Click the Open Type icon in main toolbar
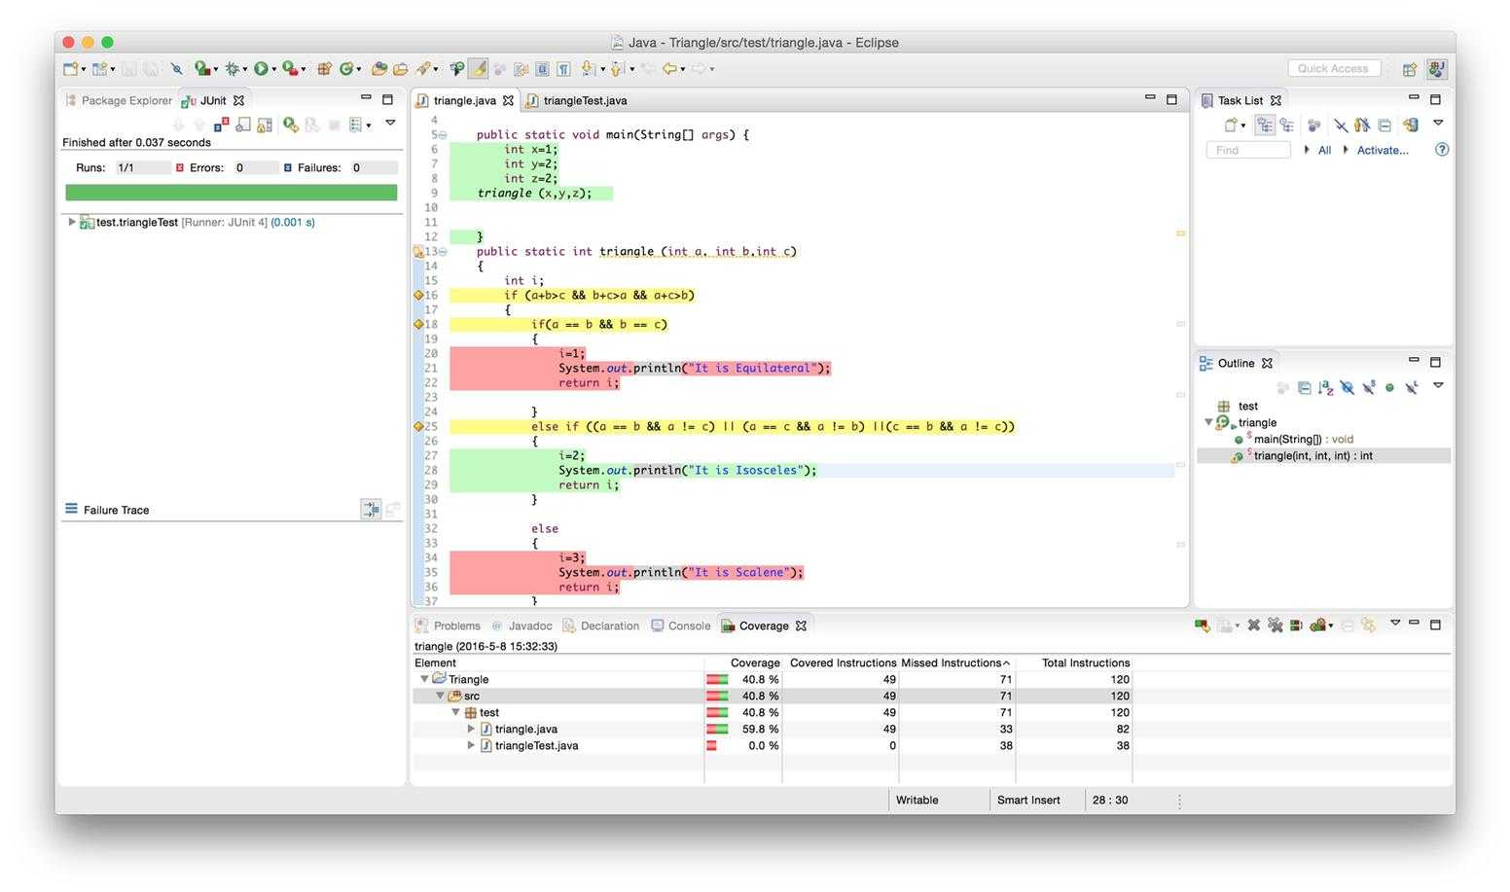Viewport: 1510px width, 892px height. (x=379, y=68)
